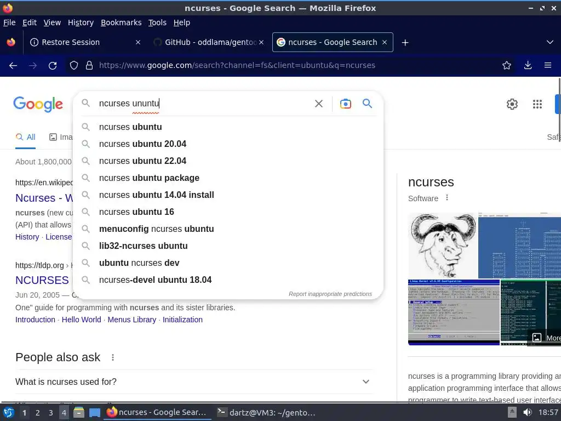Search by image with camera icon

pos(345,104)
